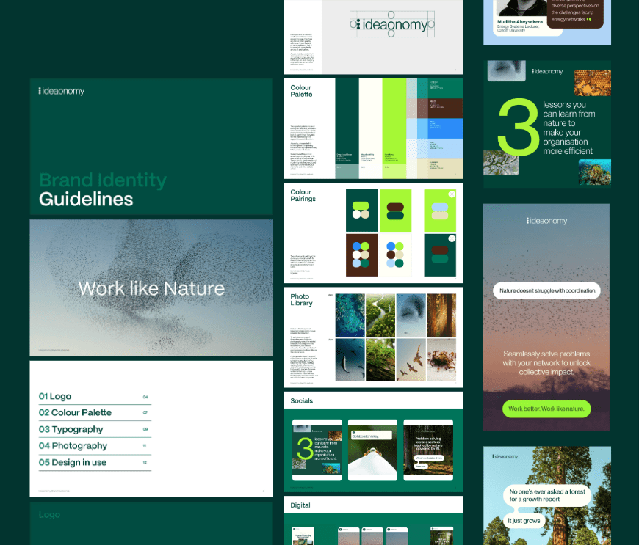Select the circle icon on the dark green pairing card
639x545 pixels.
point(452,239)
